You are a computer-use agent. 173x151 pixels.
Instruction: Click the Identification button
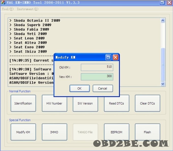tap(23, 103)
